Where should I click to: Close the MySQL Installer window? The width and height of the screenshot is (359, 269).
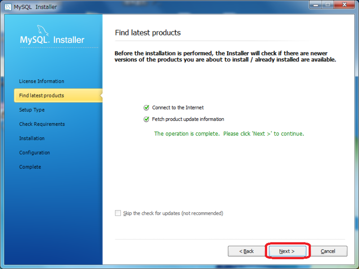344,4
